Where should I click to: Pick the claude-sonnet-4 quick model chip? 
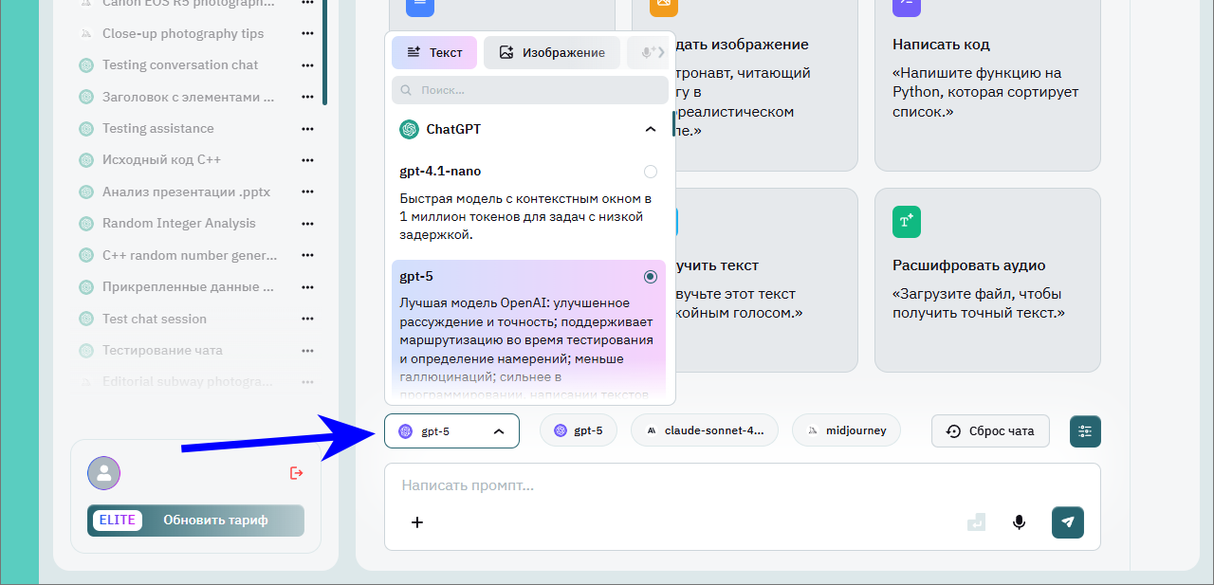[x=705, y=430]
